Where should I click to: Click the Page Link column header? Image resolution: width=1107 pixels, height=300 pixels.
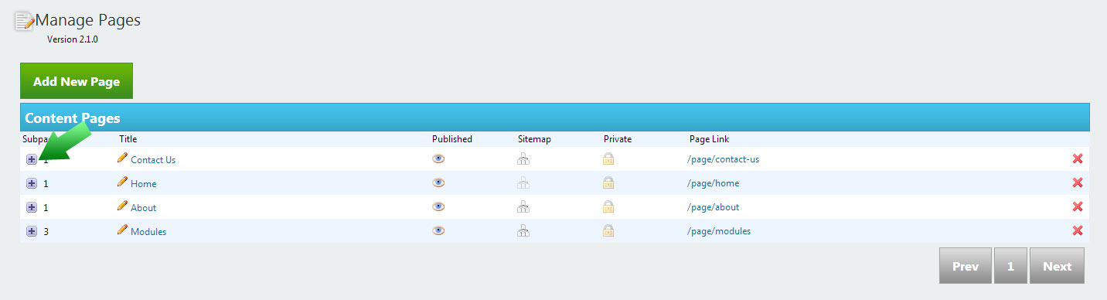point(709,139)
